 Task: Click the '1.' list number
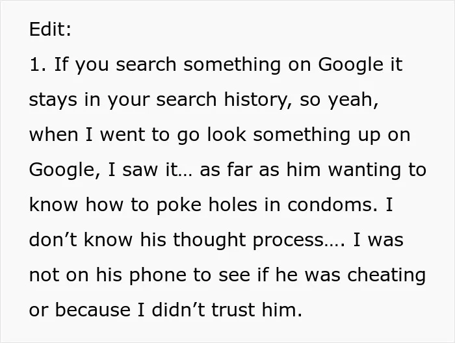coord(38,64)
